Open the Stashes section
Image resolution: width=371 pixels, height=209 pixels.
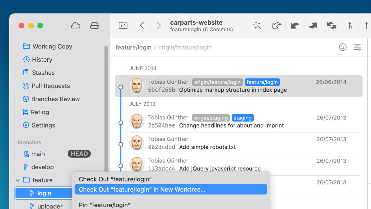(43, 73)
